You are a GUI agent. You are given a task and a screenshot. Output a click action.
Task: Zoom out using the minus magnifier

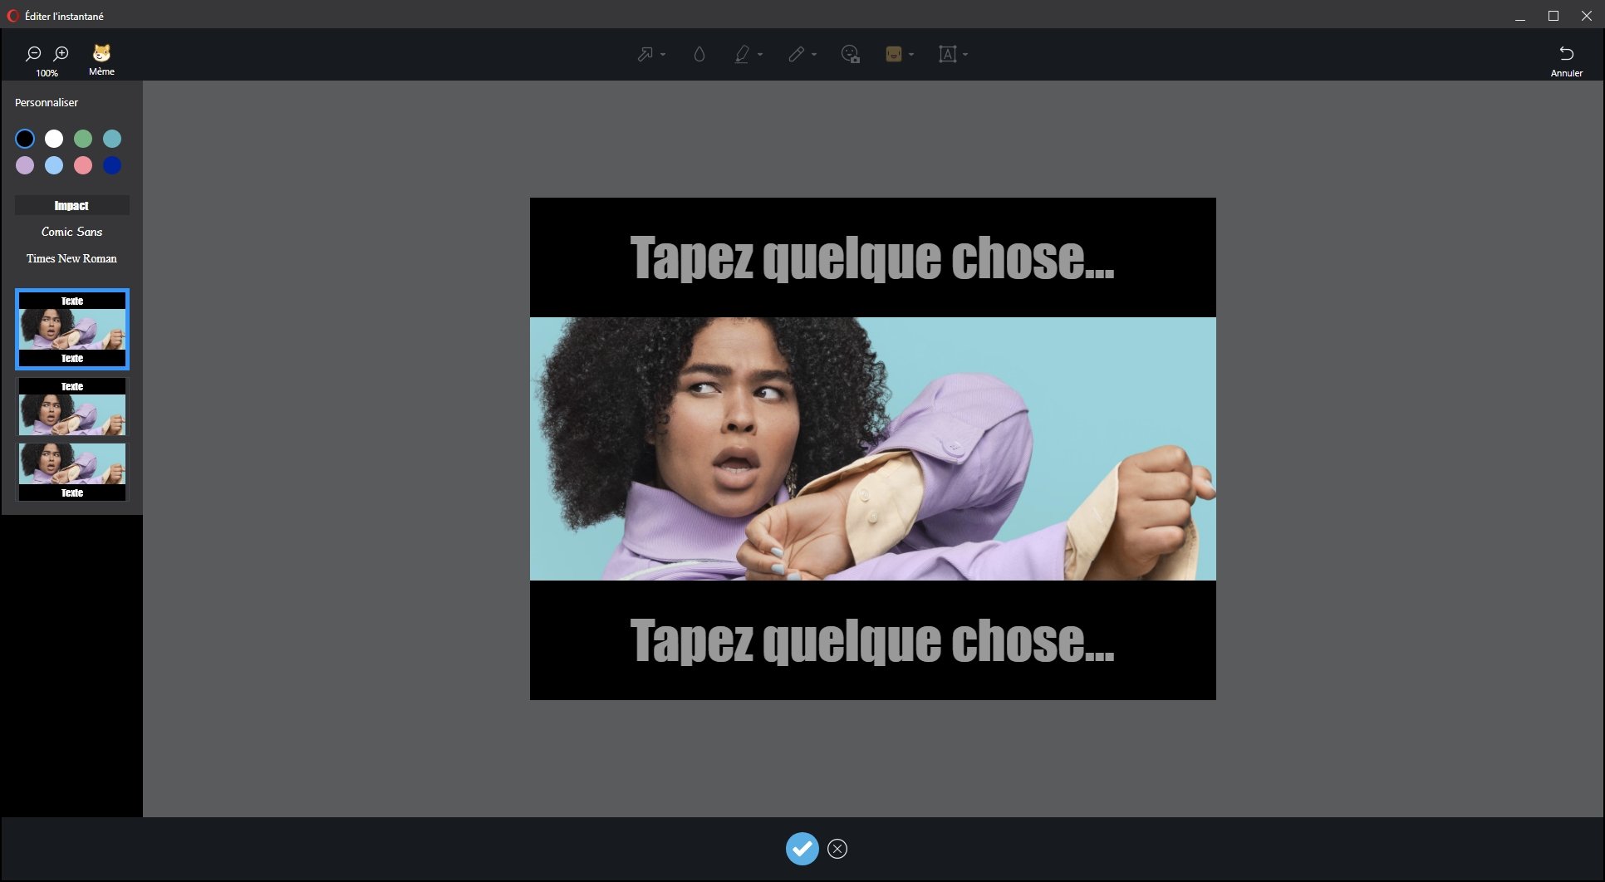[x=33, y=54]
